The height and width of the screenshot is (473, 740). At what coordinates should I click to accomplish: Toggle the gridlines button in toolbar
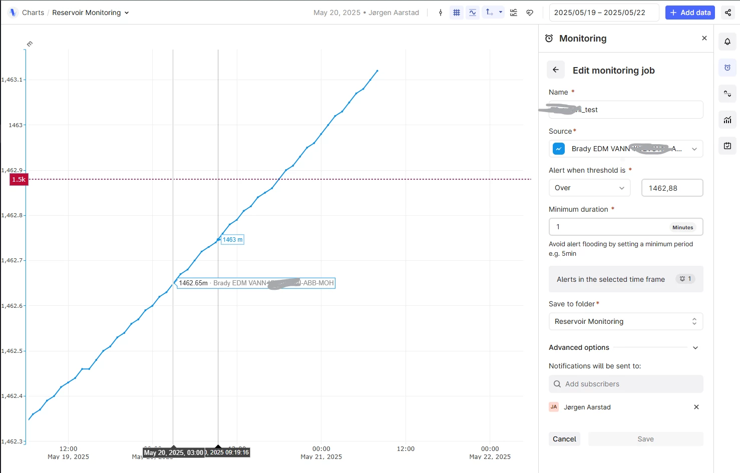coord(457,13)
